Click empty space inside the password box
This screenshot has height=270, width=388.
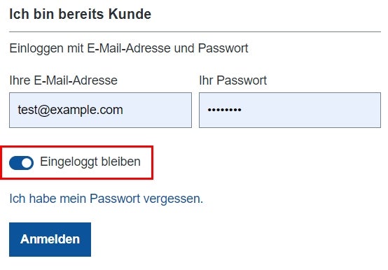(310, 111)
